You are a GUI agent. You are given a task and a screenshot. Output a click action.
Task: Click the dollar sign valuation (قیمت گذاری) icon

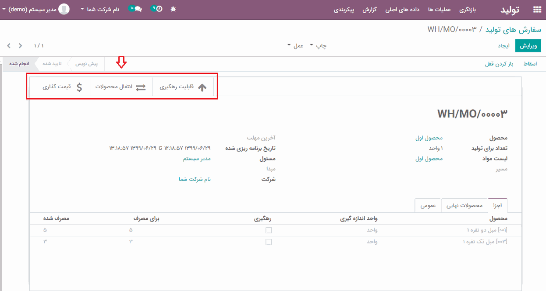tap(79, 87)
